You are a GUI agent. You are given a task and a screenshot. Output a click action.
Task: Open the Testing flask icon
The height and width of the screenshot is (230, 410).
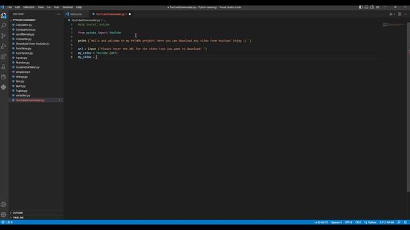coord(3,66)
